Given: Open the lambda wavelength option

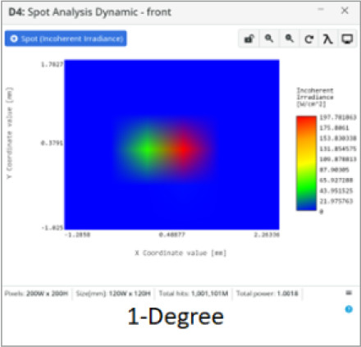Looking at the screenshot, I should click(x=327, y=39).
